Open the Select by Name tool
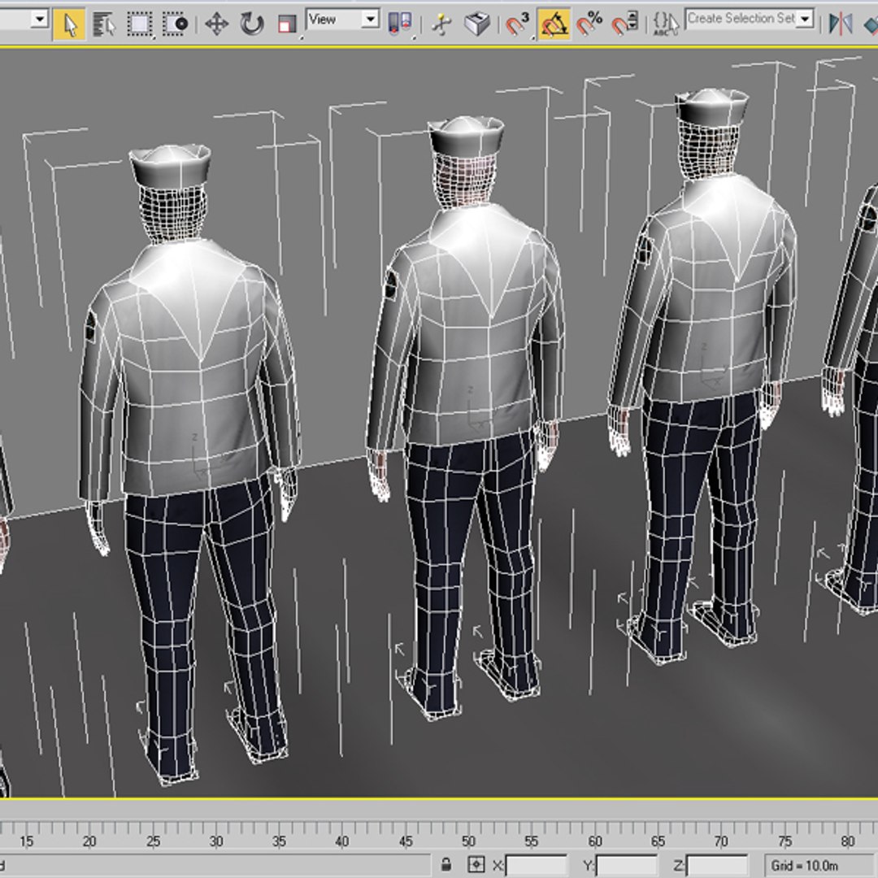This screenshot has width=878, height=878. click(x=102, y=24)
